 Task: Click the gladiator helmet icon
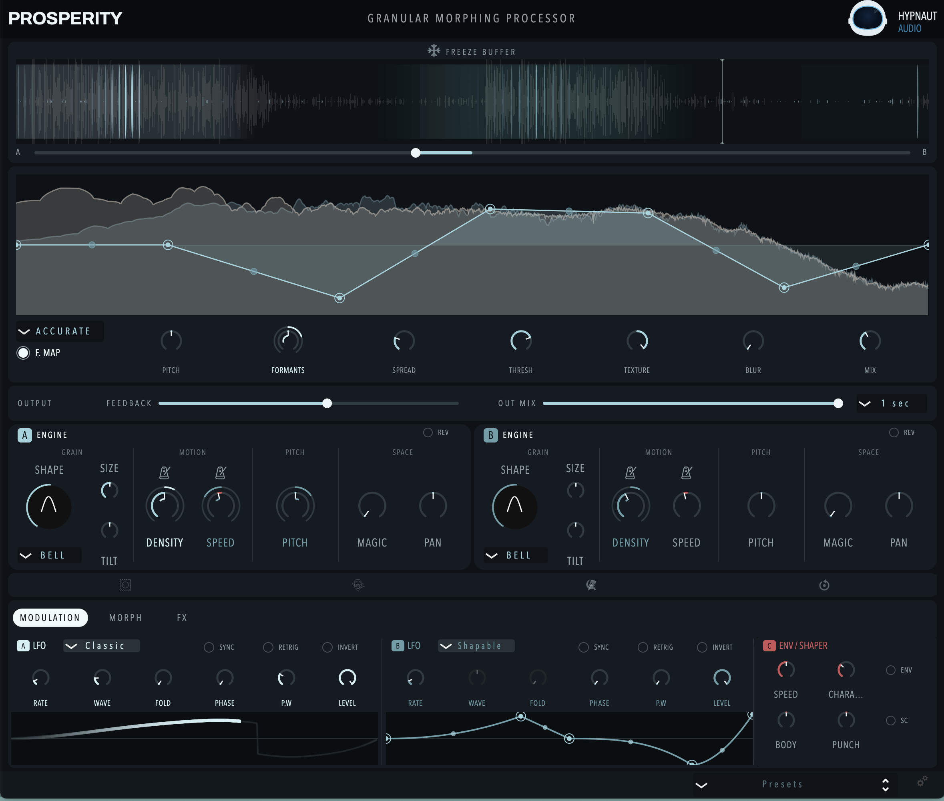coord(591,585)
